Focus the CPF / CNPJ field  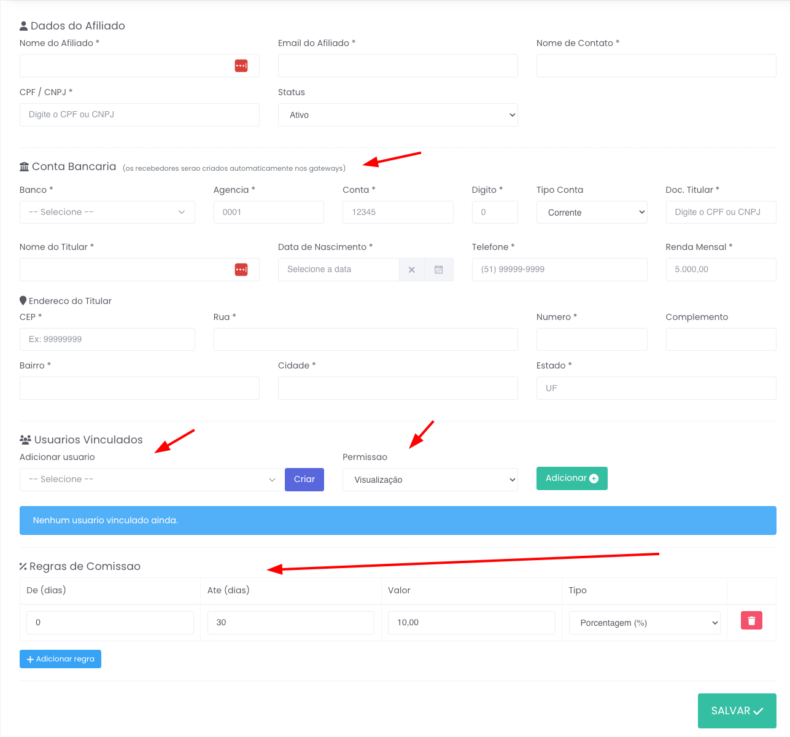coord(139,115)
